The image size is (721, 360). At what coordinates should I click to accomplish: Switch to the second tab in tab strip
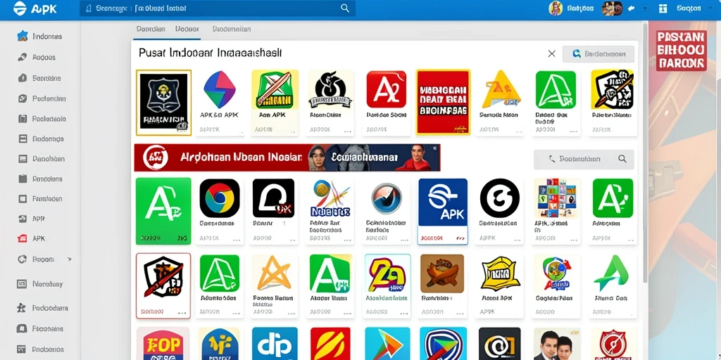[187, 28]
